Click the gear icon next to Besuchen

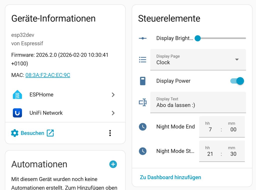pos(14,133)
